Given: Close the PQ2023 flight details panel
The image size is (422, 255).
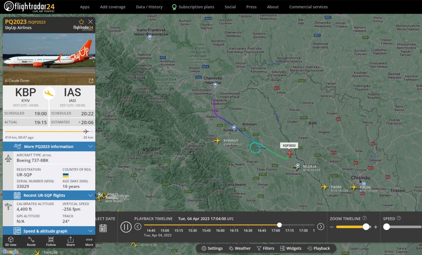Looking at the screenshot, I should [x=90, y=22].
